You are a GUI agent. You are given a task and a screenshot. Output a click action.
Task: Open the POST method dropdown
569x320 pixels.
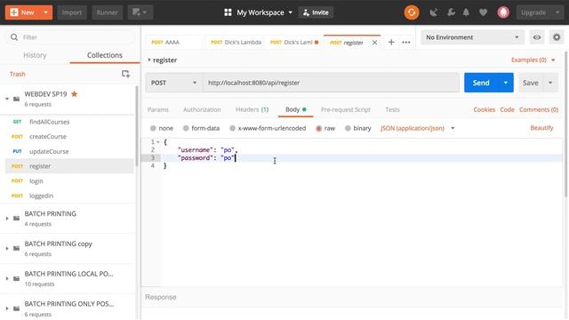click(173, 83)
